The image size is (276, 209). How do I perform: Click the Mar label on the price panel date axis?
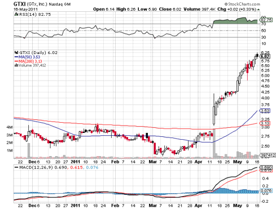(x=153, y=162)
